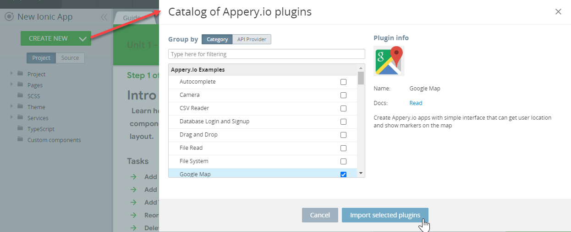Viewport: 571px width, 232px height.
Task: Click the Custom components folder icon
Action: (20, 139)
